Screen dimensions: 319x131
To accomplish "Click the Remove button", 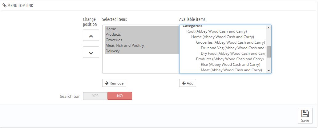I will [x=114, y=83].
